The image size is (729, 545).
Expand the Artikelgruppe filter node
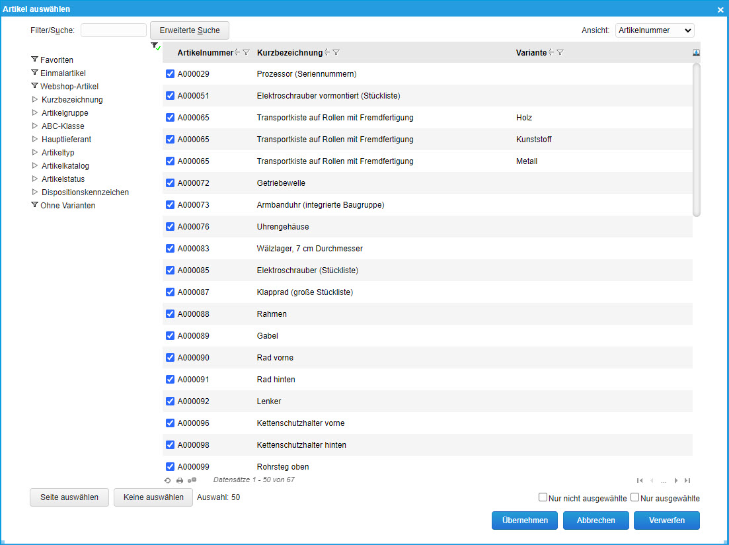tap(35, 112)
